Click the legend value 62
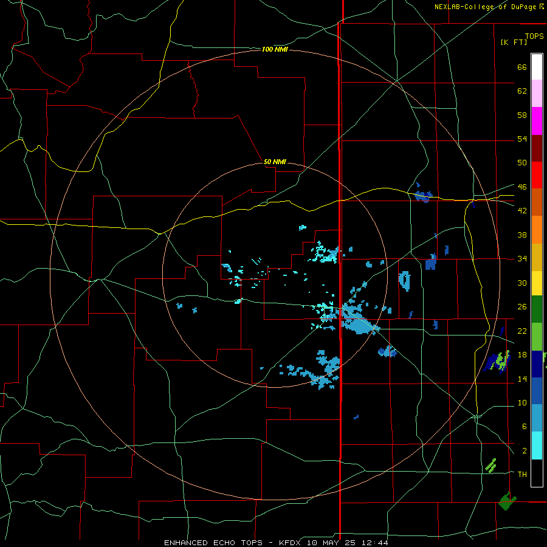This screenshot has width=547, height=547. [x=522, y=91]
